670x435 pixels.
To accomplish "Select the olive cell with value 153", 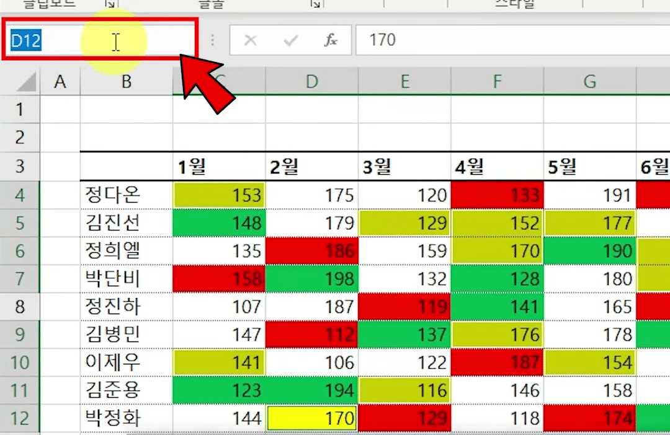I will coord(219,195).
